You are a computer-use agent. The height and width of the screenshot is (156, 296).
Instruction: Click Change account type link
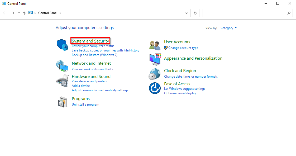click(183, 48)
